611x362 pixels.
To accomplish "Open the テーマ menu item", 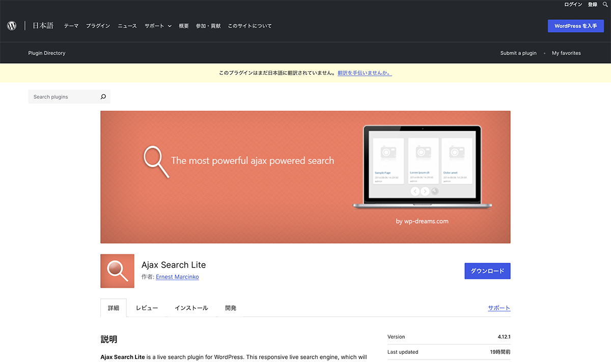I will coord(71,26).
